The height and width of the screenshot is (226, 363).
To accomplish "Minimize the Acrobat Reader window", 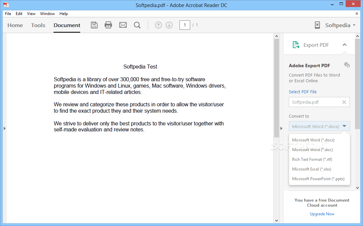I will pyautogui.click(x=332, y=4).
